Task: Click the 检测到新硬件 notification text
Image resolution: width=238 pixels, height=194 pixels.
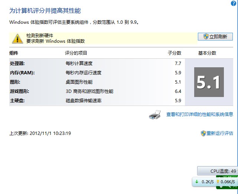Action: point(40,36)
